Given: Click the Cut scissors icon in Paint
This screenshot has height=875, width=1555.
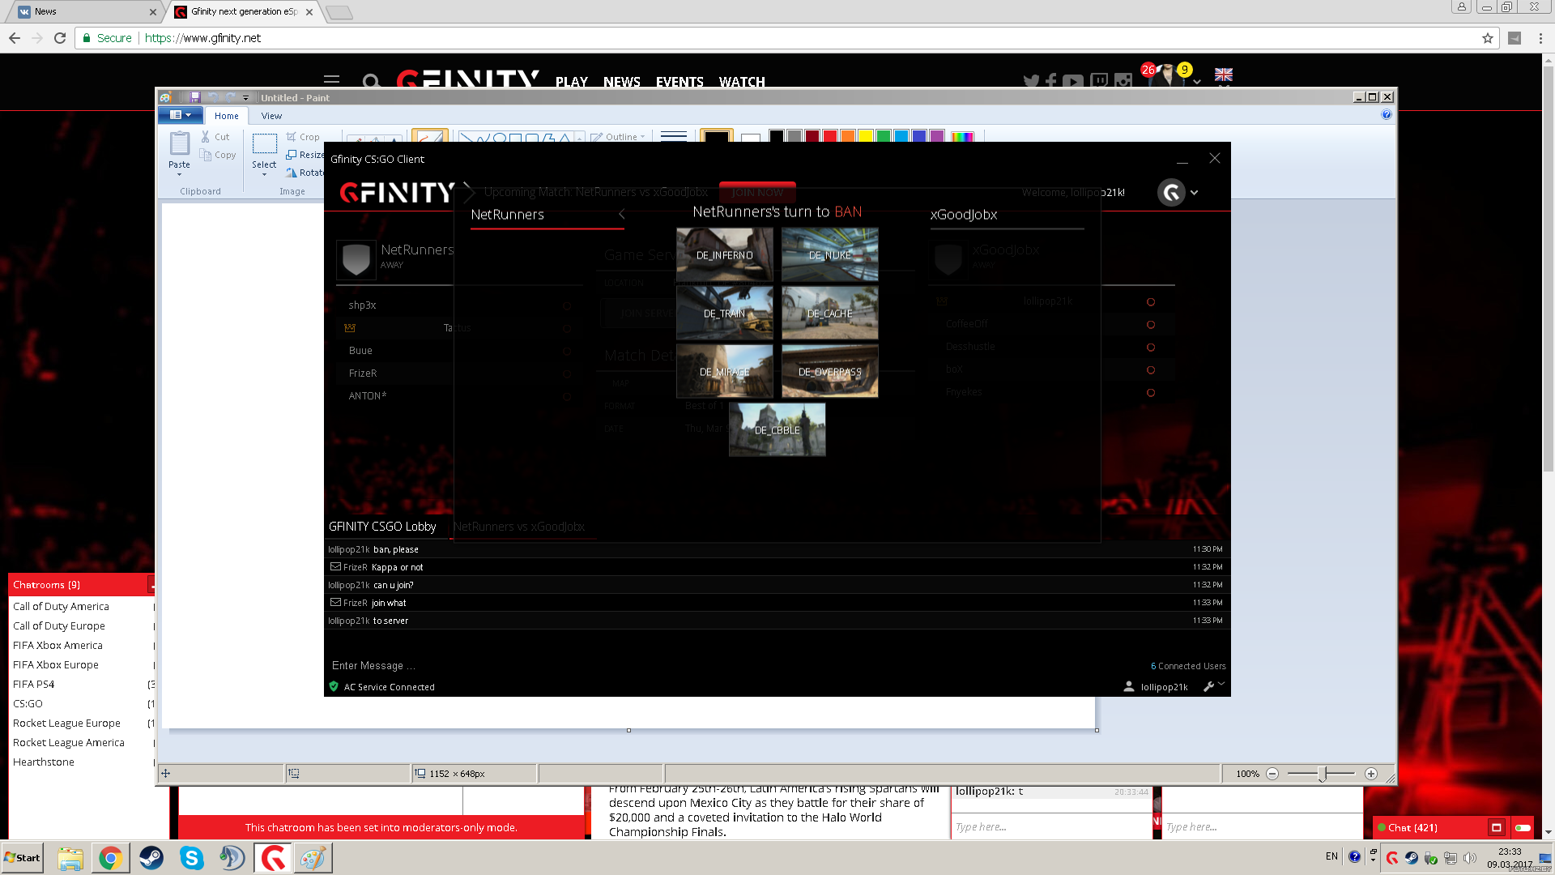Looking at the screenshot, I should pyautogui.click(x=206, y=137).
